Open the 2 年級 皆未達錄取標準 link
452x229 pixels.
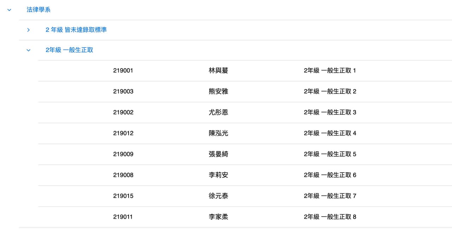tap(76, 30)
